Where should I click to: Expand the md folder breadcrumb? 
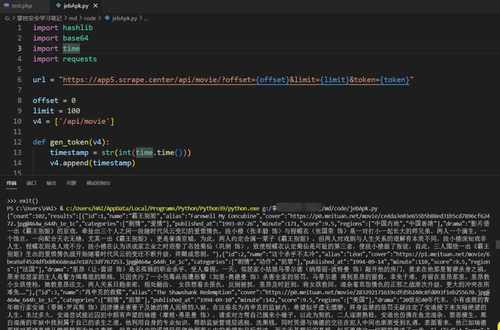pos(73,18)
